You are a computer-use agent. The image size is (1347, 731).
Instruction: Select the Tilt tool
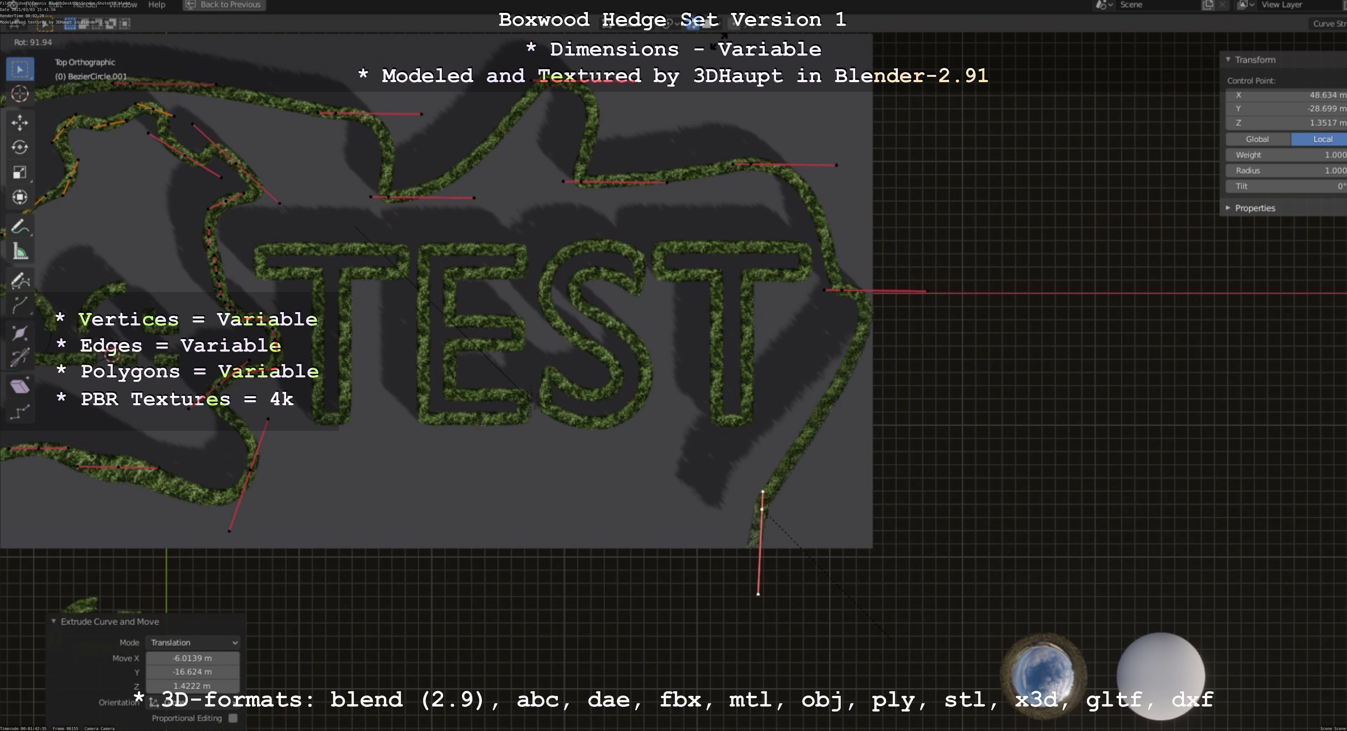[20, 358]
